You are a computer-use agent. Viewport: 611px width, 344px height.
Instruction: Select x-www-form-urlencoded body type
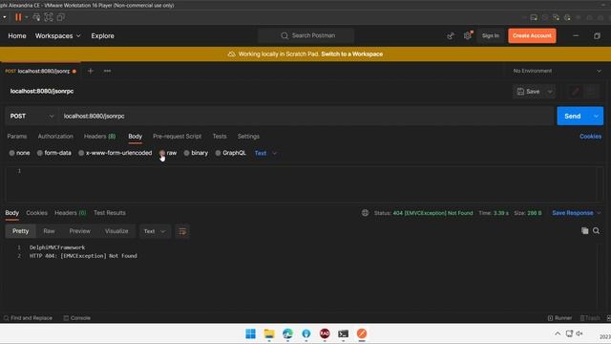(x=116, y=153)
